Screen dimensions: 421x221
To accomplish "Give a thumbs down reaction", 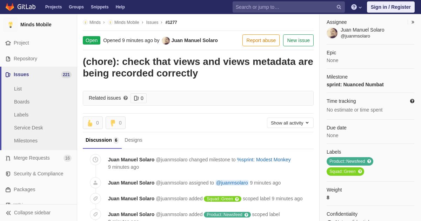I will pyautogui.click(x=115, y=123).
